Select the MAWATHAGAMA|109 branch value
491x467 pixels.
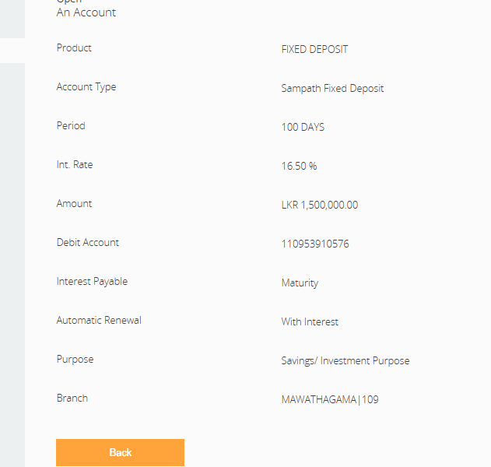click(330, 399)
